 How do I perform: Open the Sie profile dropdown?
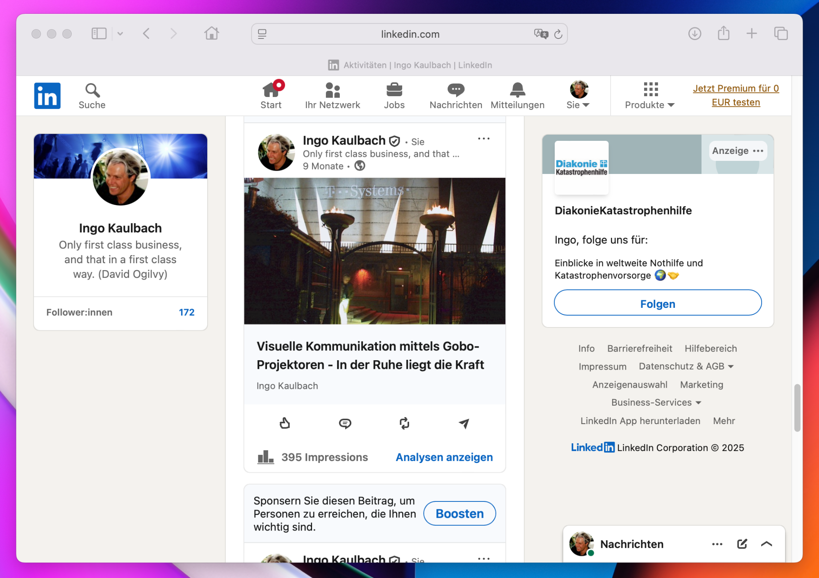578,96
